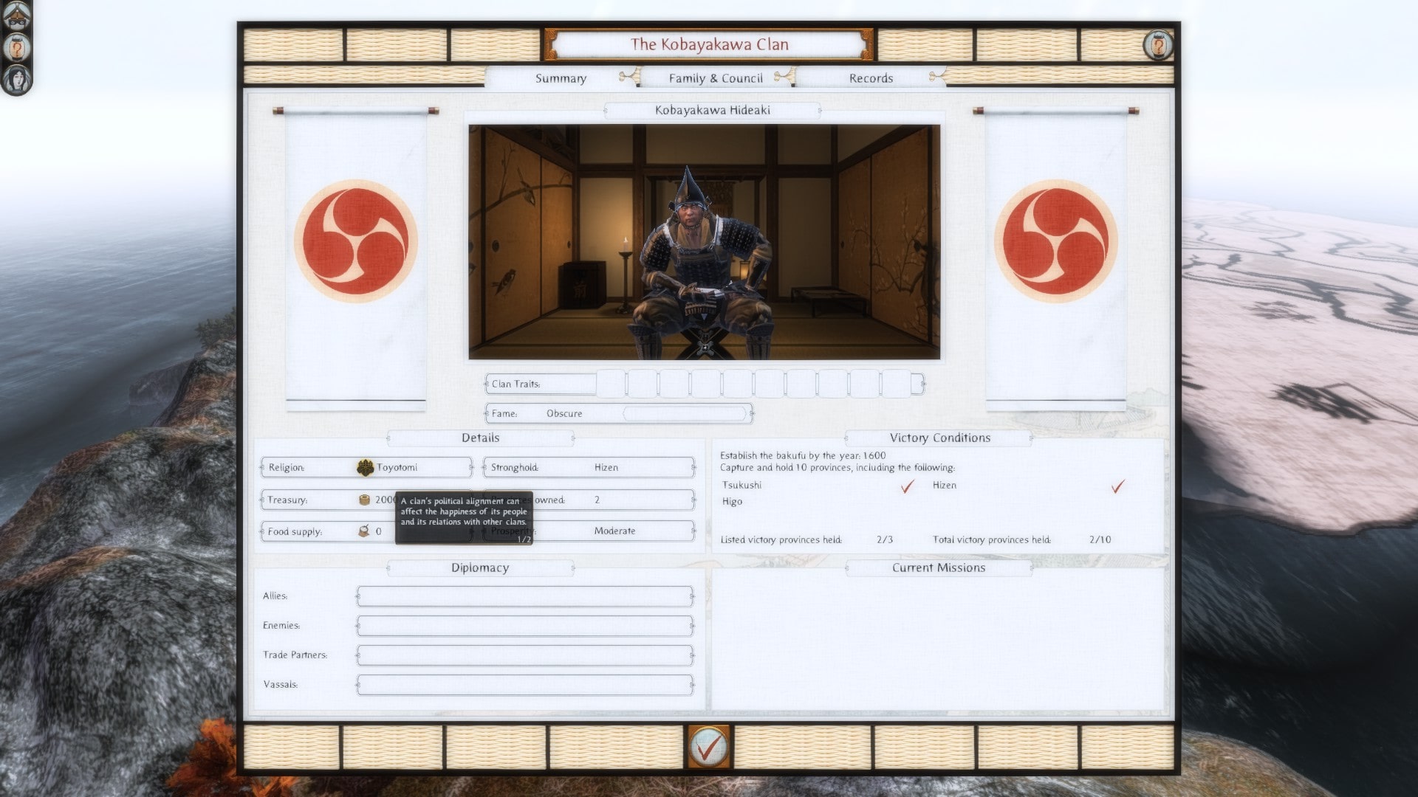This screenshot has width=1418, height=797.
Task: Click the samurai helmet advisor icon top-left
Action: point(16,15)
